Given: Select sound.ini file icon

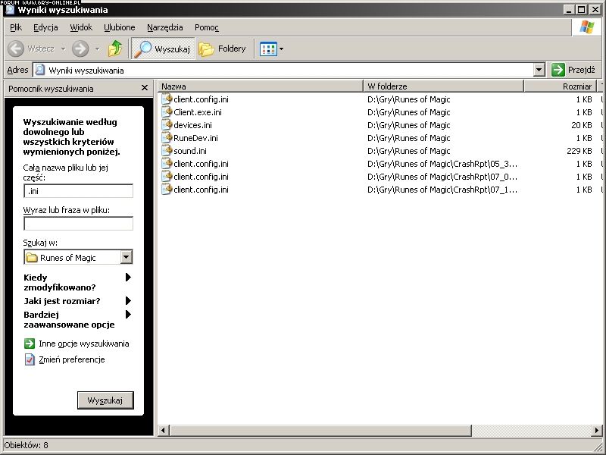Looking at the screenshot, I should pos(167,151).
